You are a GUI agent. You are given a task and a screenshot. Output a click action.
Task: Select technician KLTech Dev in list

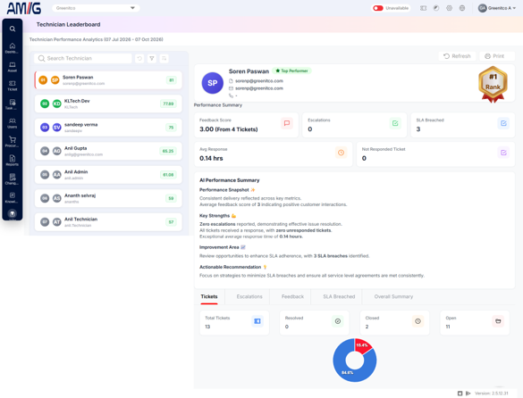[x=108, y=104]
